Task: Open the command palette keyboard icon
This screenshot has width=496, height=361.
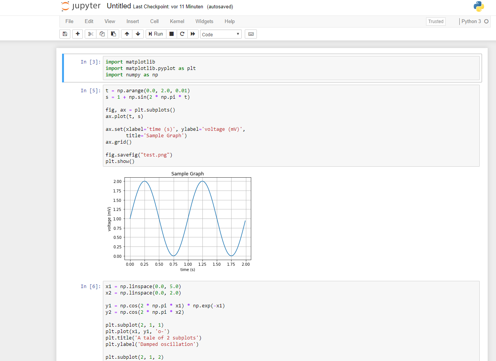Action: coord(250,34)
